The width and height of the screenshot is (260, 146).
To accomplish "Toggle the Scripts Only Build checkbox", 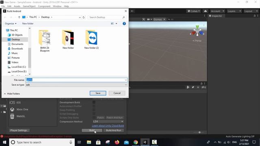I will (x=94, y=118).
